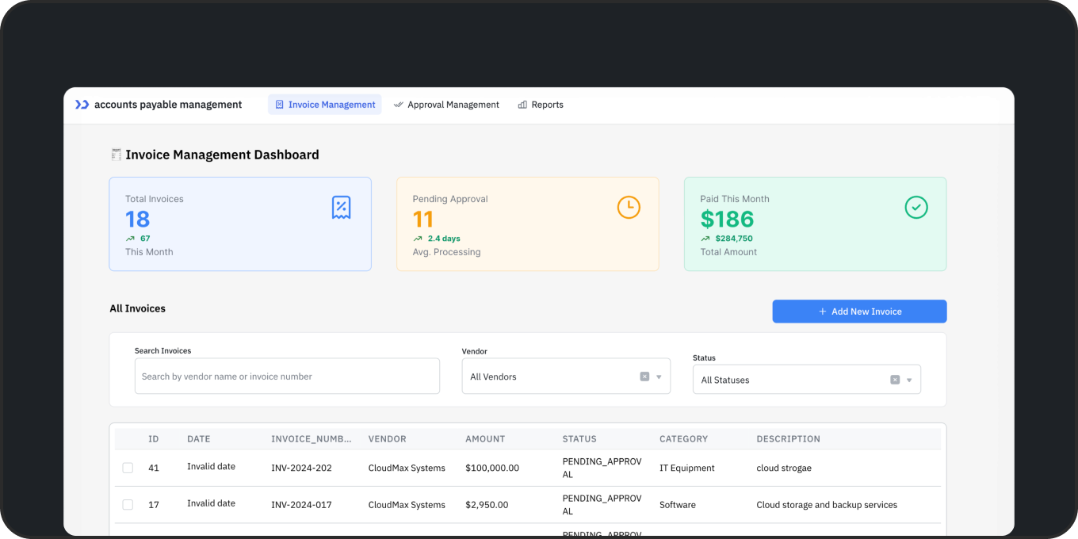The image size is (1078, 539).
Task: Focus the Search Invoices input field
Action: 287,377
